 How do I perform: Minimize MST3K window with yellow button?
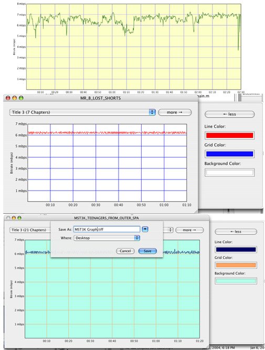click(14, 218)
